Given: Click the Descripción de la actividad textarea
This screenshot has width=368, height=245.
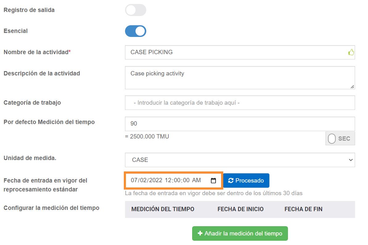Looking at the screenshot, I should click(x=240, y=78).
